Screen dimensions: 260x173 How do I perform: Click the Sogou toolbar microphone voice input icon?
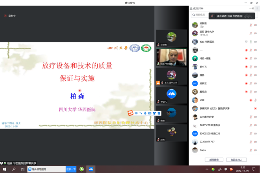145,113
